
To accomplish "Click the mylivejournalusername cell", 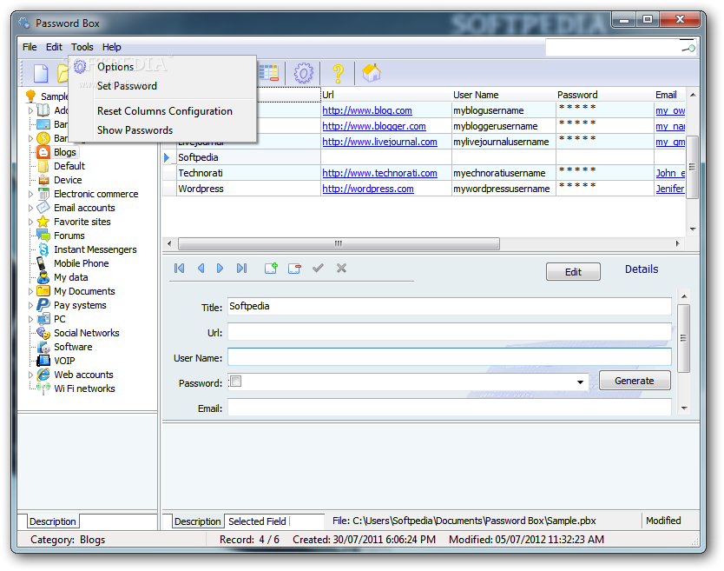I will coord(504,142).
